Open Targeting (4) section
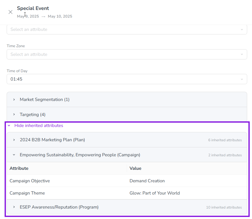The width and height of the screenshot is (252, 219). [x=127, y=114]
